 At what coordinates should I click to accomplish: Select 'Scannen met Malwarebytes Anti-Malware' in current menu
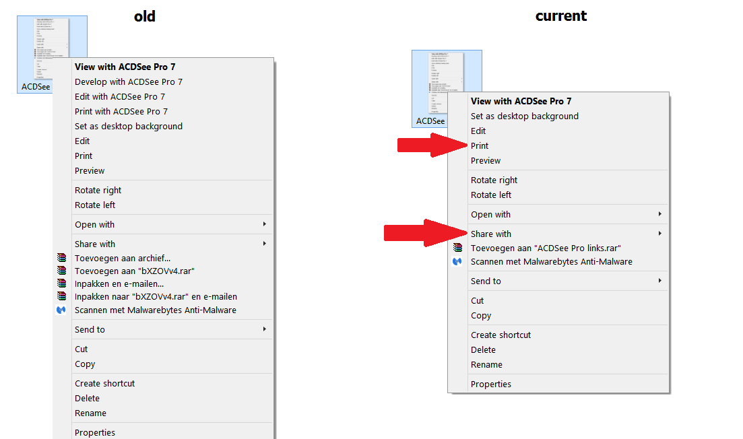552,261
